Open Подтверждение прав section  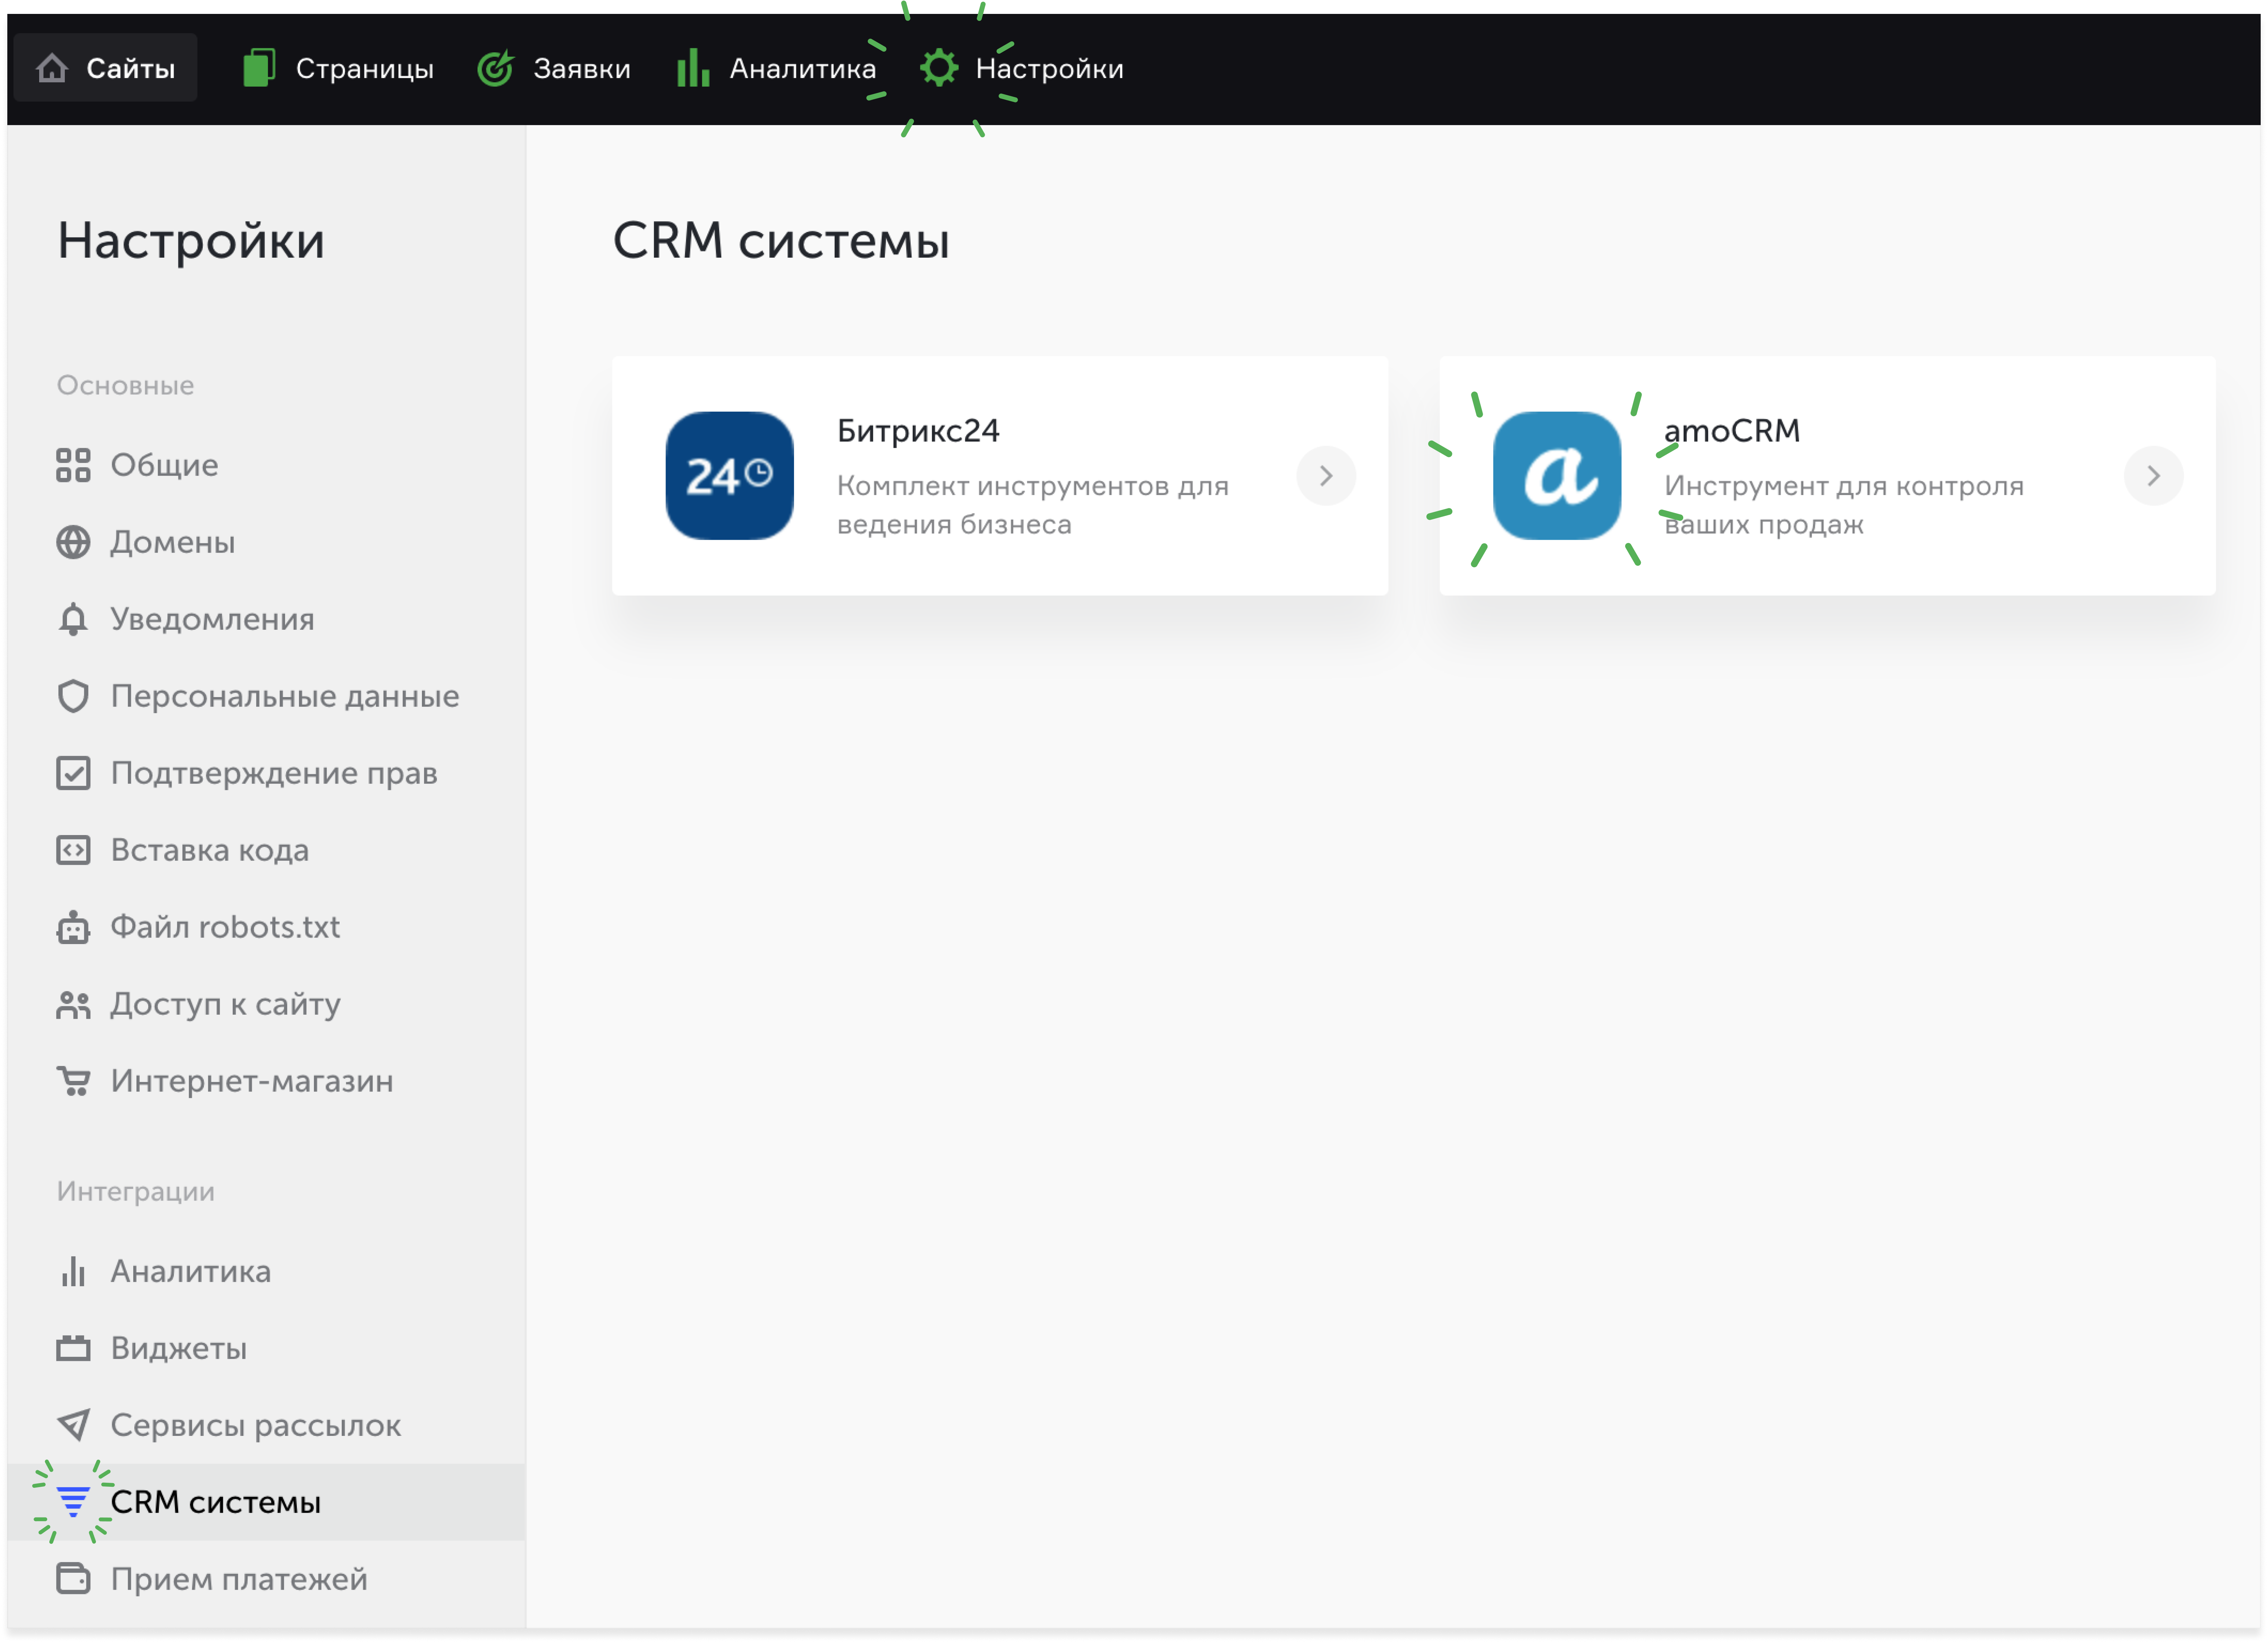point(266,773)
